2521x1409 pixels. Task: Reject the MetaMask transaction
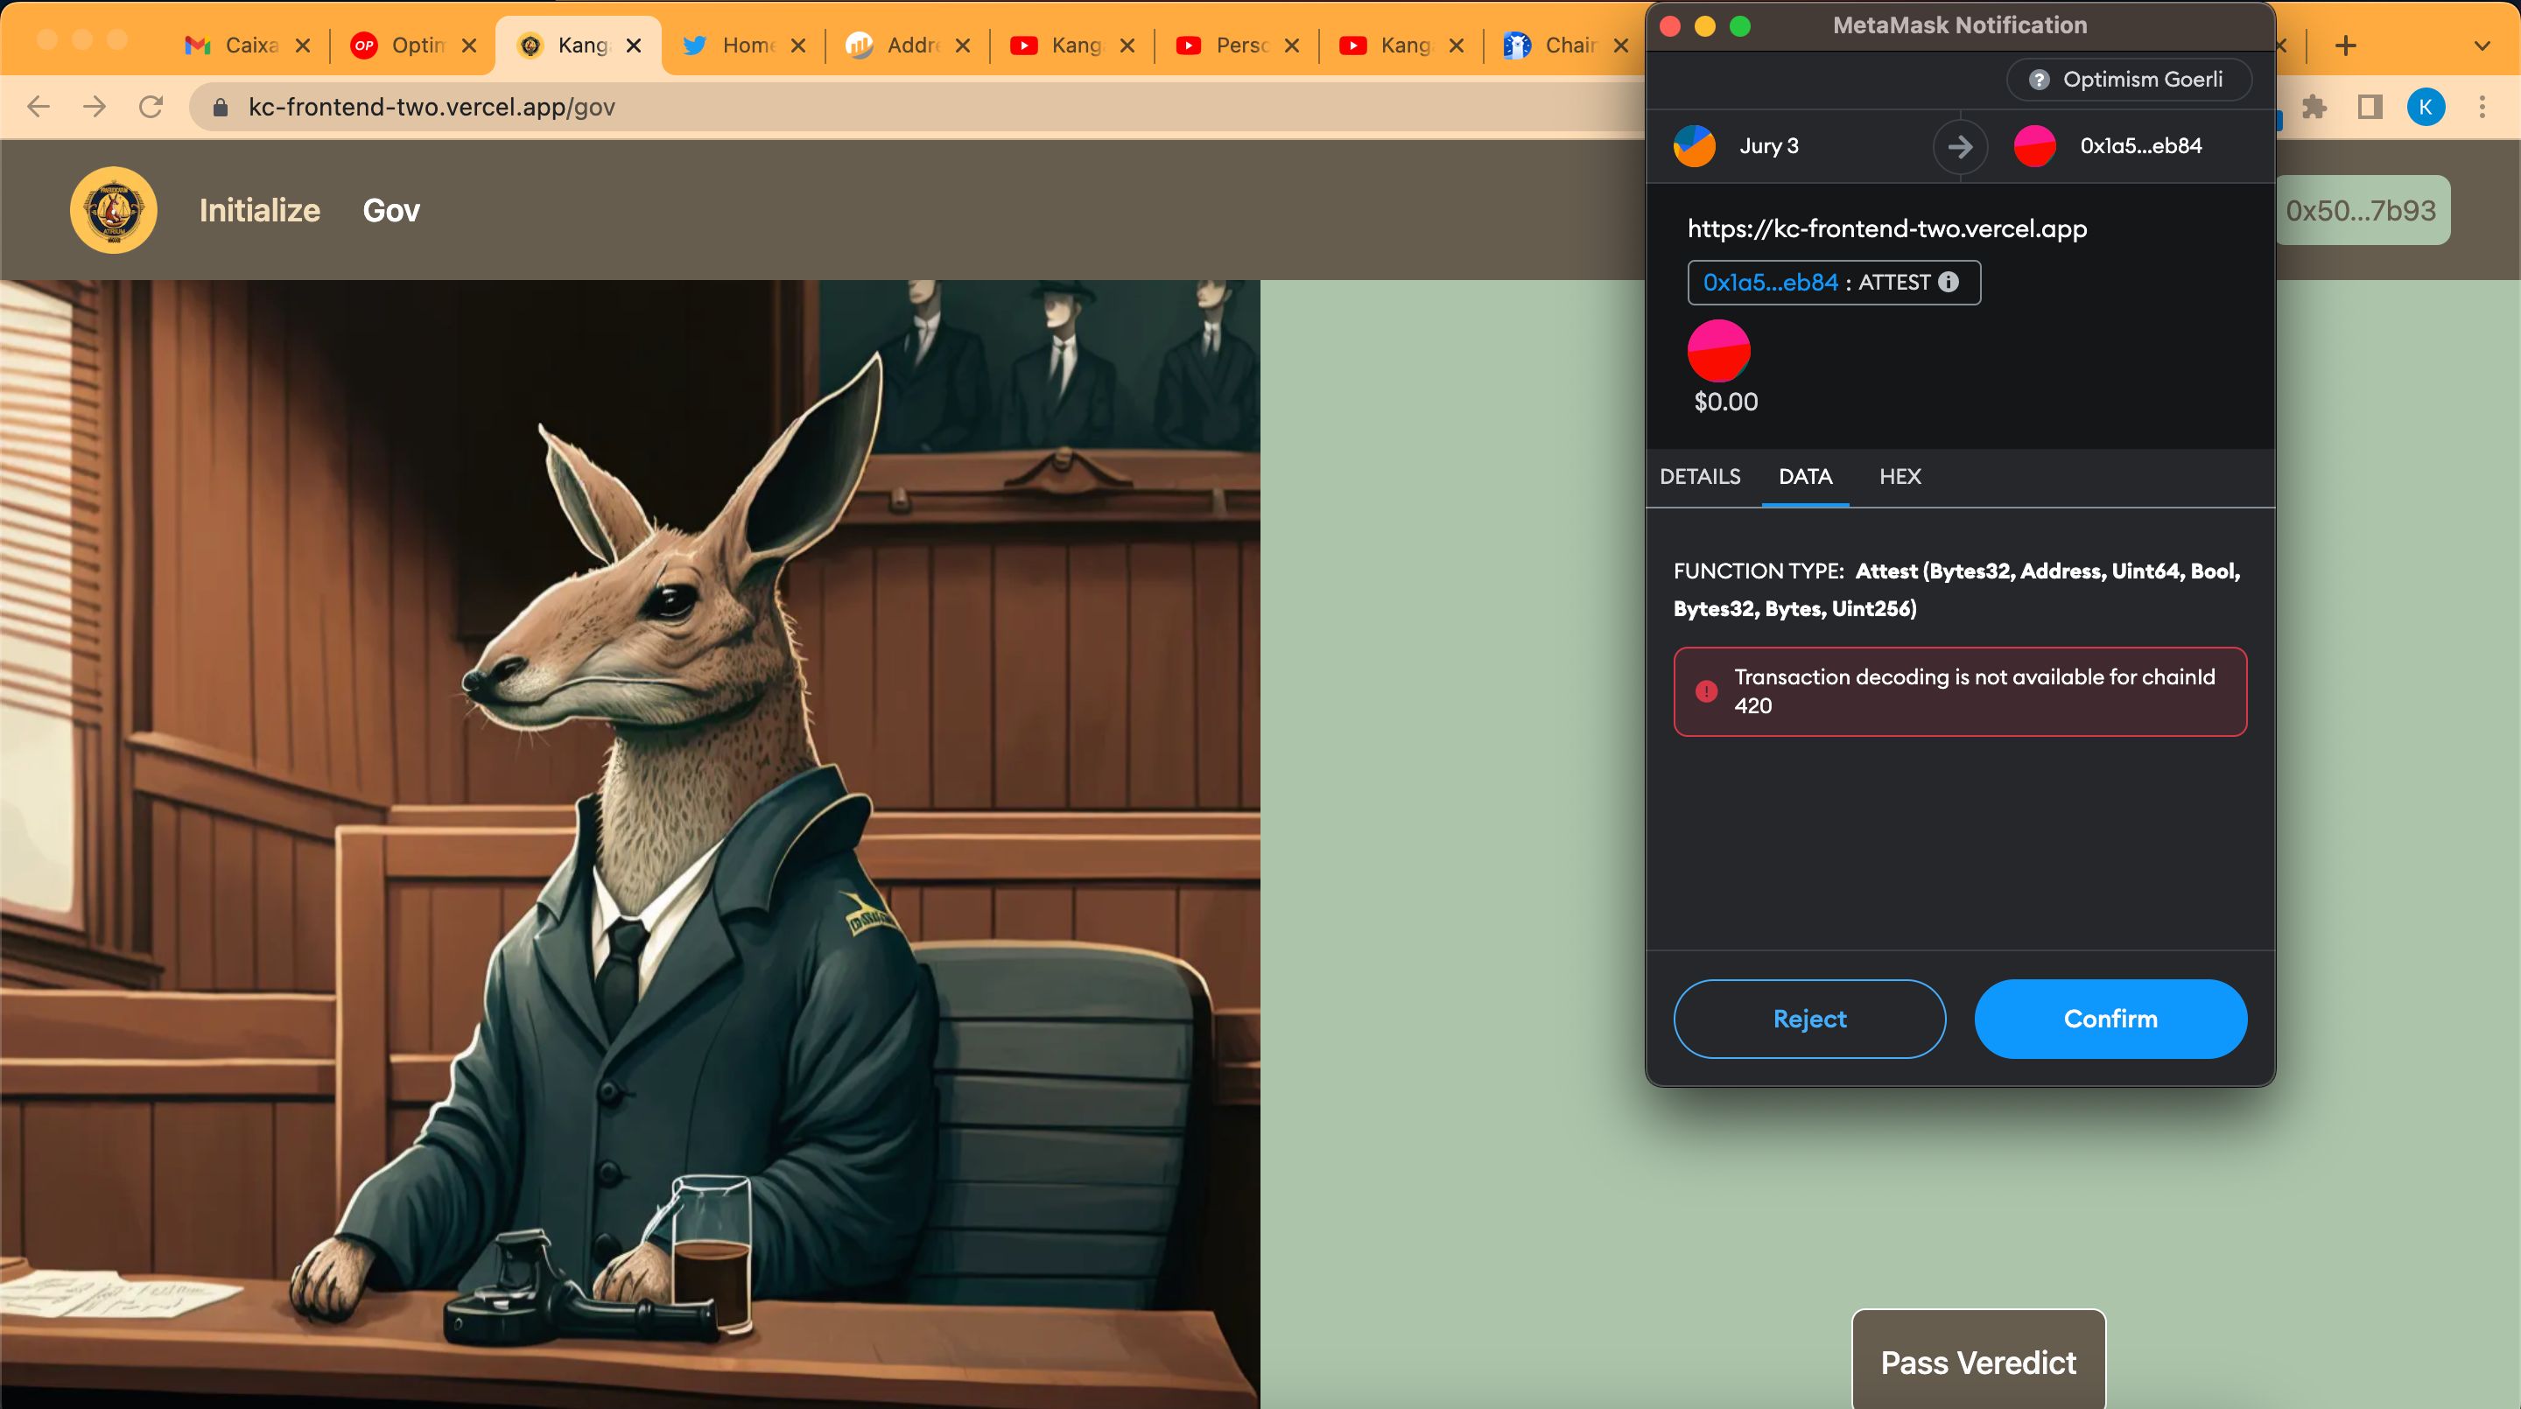point(1809,1019)
